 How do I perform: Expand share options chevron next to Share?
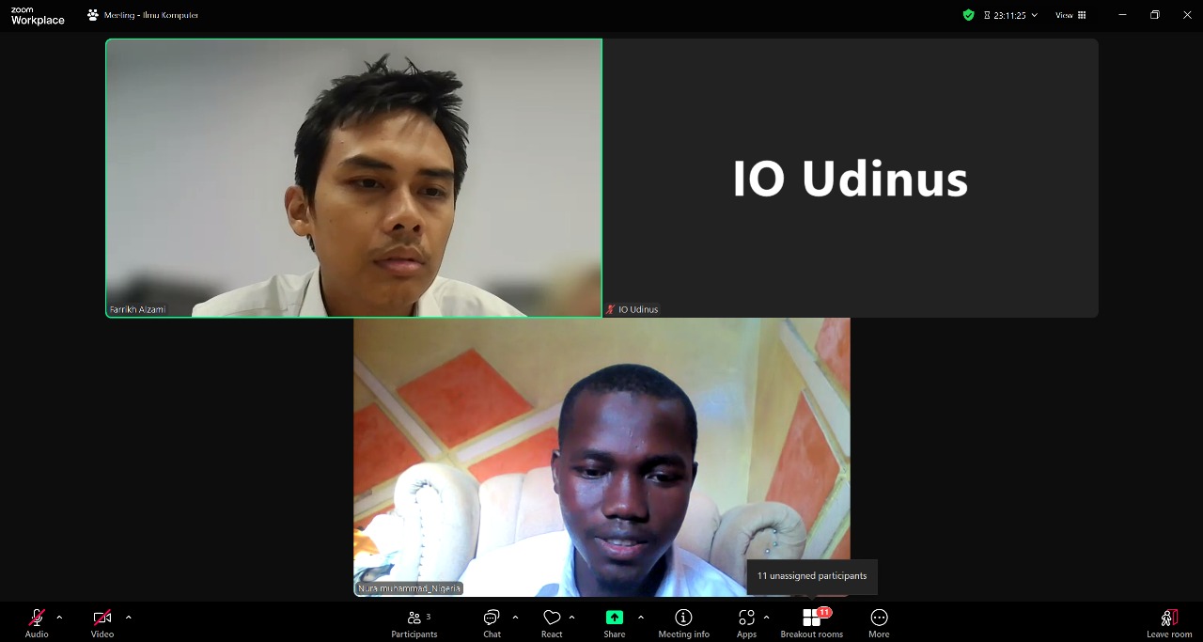(x=641, y=618)
